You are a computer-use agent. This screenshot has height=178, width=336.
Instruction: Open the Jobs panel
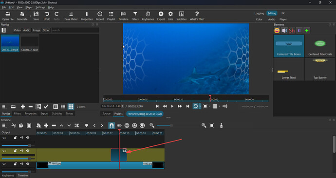pyautogui.click(x=170, y=16)
